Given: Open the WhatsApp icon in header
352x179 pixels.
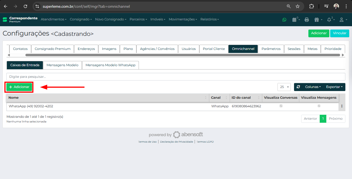Looking at the screenshot, I should click(x=284, y=20).
